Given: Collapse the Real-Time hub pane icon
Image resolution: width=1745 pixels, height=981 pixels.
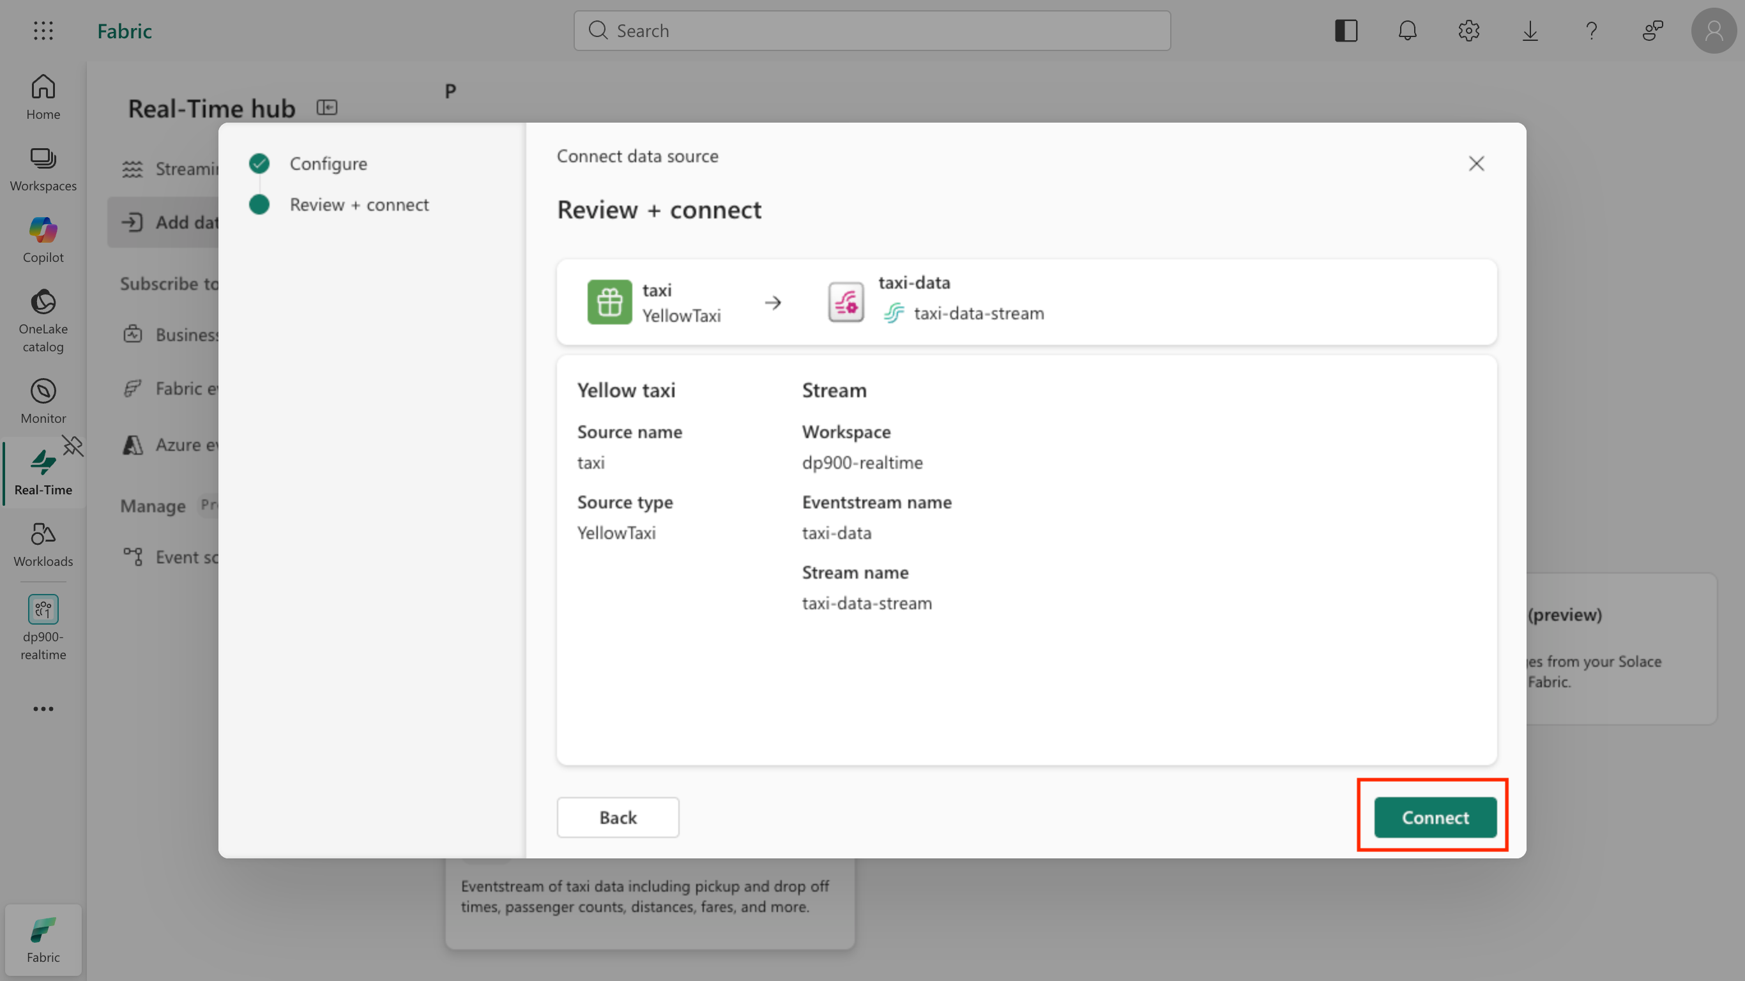Looking at the screenshot, I should click(x=327, y=107).
